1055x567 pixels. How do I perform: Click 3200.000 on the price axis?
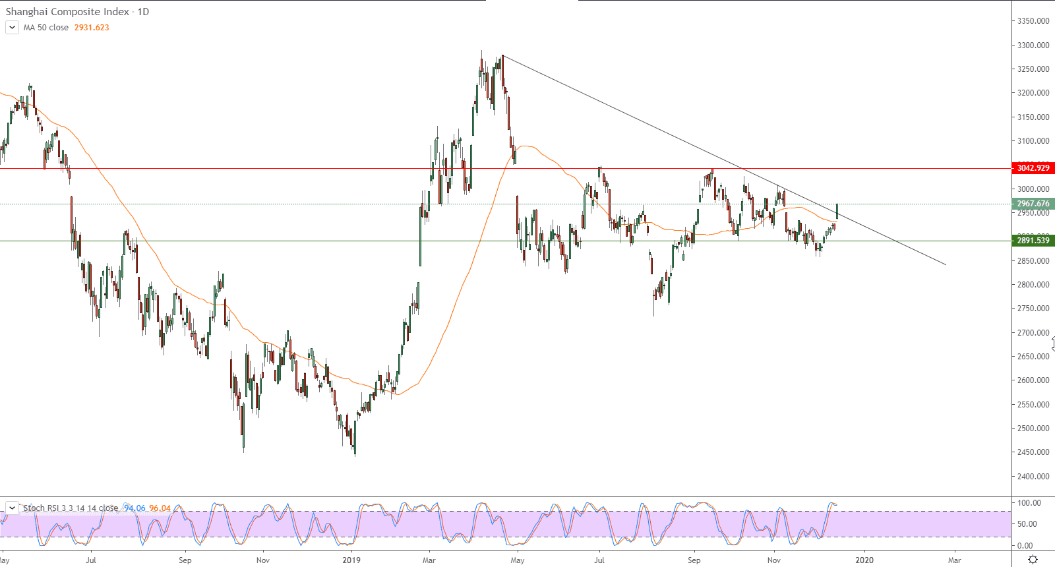(x=1033, y=93)
